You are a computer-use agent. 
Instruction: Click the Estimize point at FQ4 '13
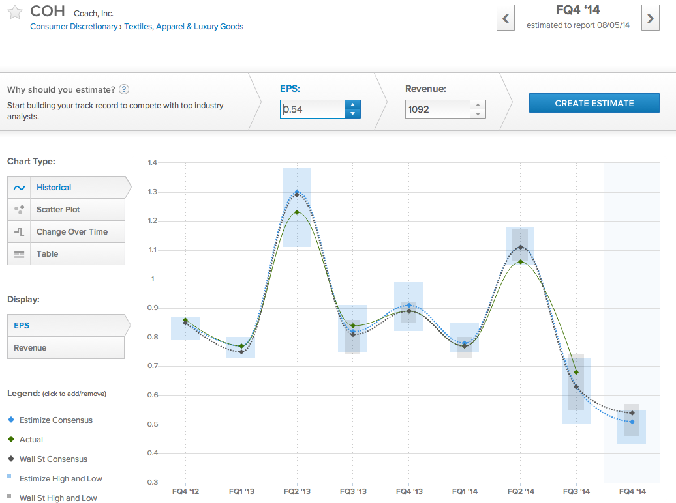click(x=409, y=306)
